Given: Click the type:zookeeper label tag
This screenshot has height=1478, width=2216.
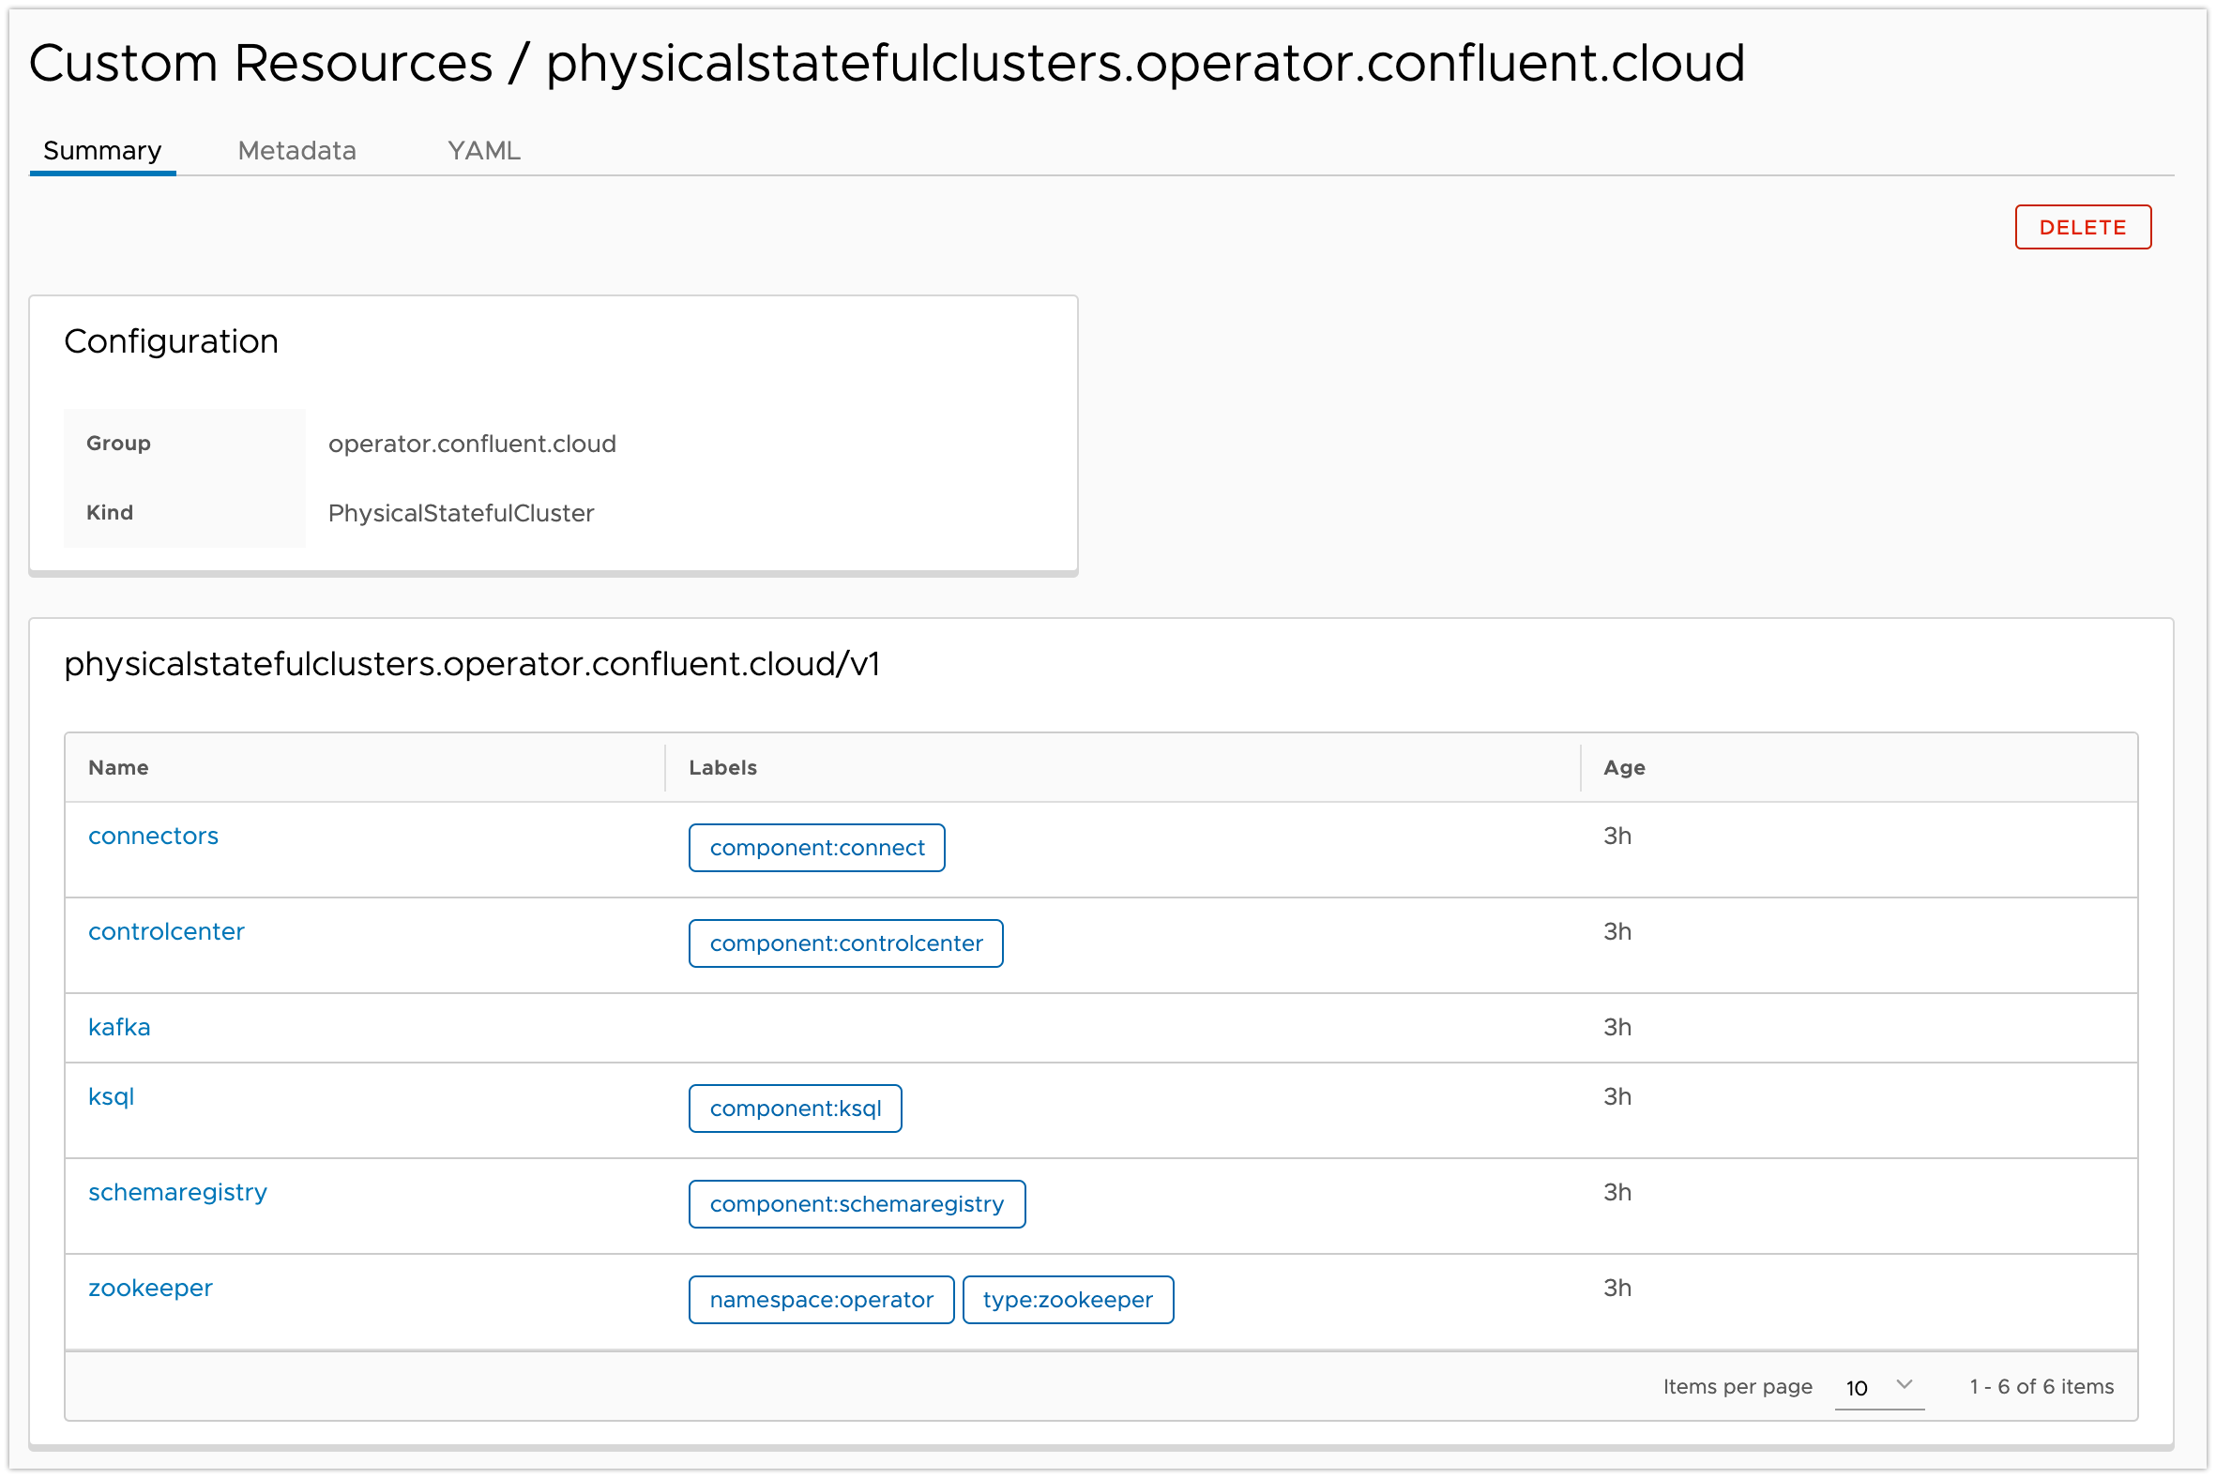Looking at the screenshot, I should tap(1068, 1299).
